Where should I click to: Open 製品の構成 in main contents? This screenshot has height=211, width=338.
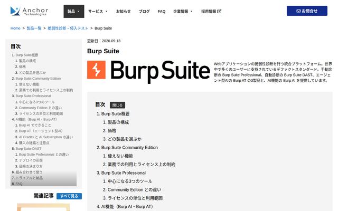[118, 122]
